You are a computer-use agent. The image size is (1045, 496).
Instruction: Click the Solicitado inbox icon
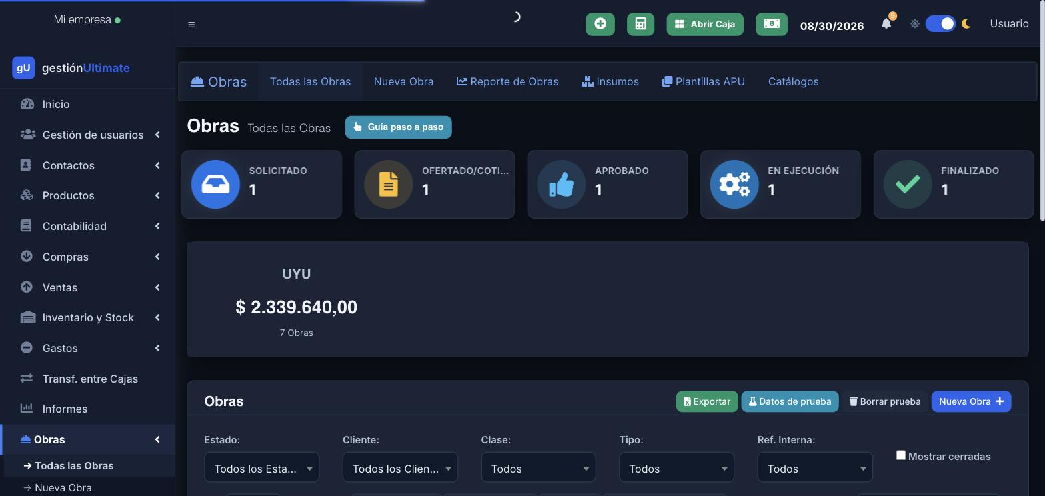click(x=215, y=184)
